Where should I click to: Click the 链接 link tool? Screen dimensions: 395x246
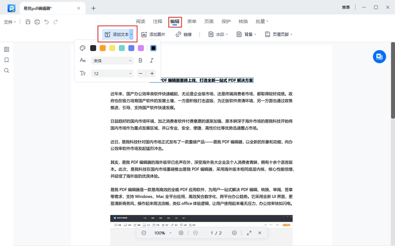click(x=184, y=35)
